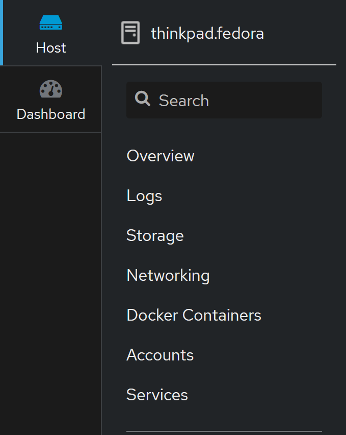View Docker Containers
This screenshot has height=435, width=346.
click(194, 315)
